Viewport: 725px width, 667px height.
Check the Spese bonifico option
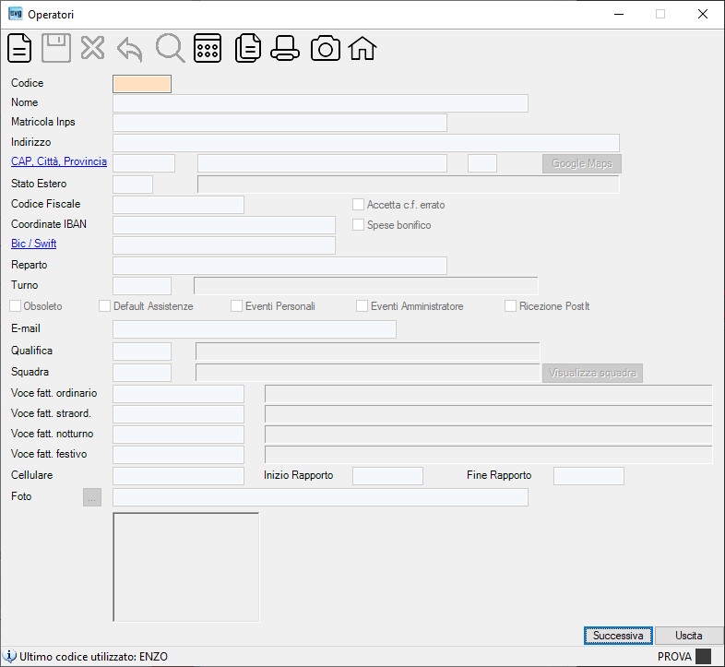[358, 225]
